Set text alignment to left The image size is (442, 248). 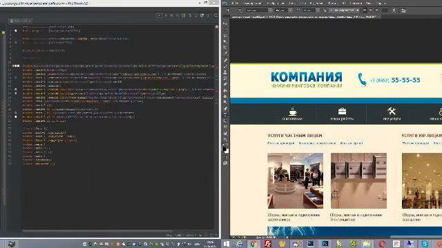365,10
